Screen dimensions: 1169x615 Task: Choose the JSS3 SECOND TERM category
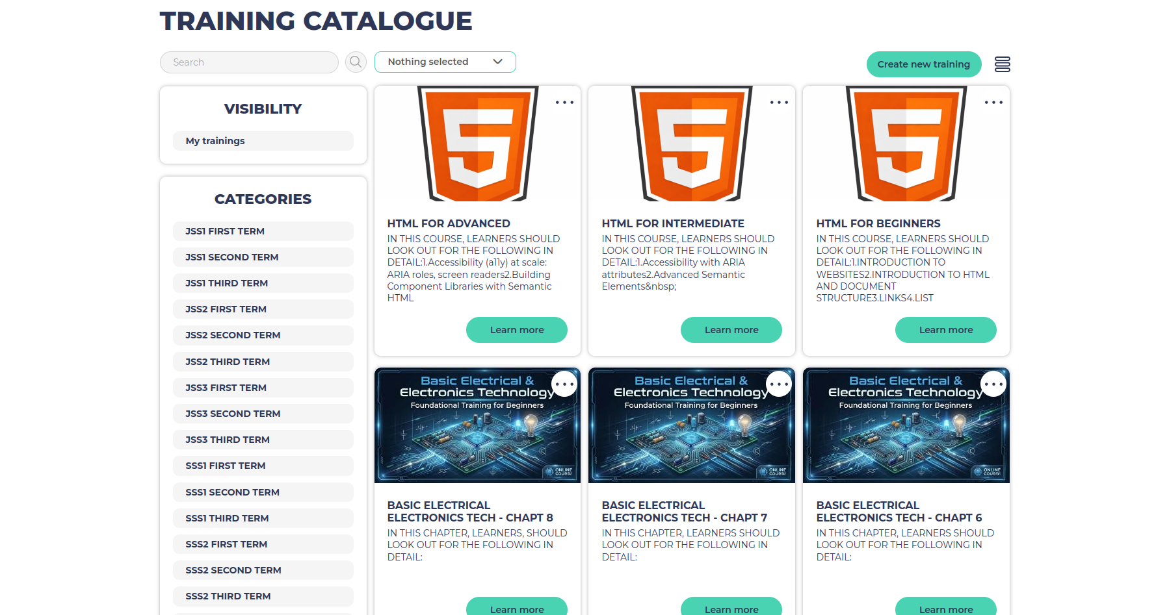[x=263, y=414]
